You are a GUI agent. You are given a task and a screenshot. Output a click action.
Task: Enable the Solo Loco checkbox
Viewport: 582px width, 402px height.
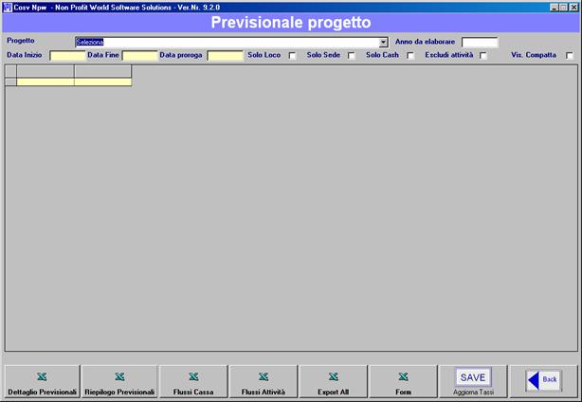click(293, 56)
